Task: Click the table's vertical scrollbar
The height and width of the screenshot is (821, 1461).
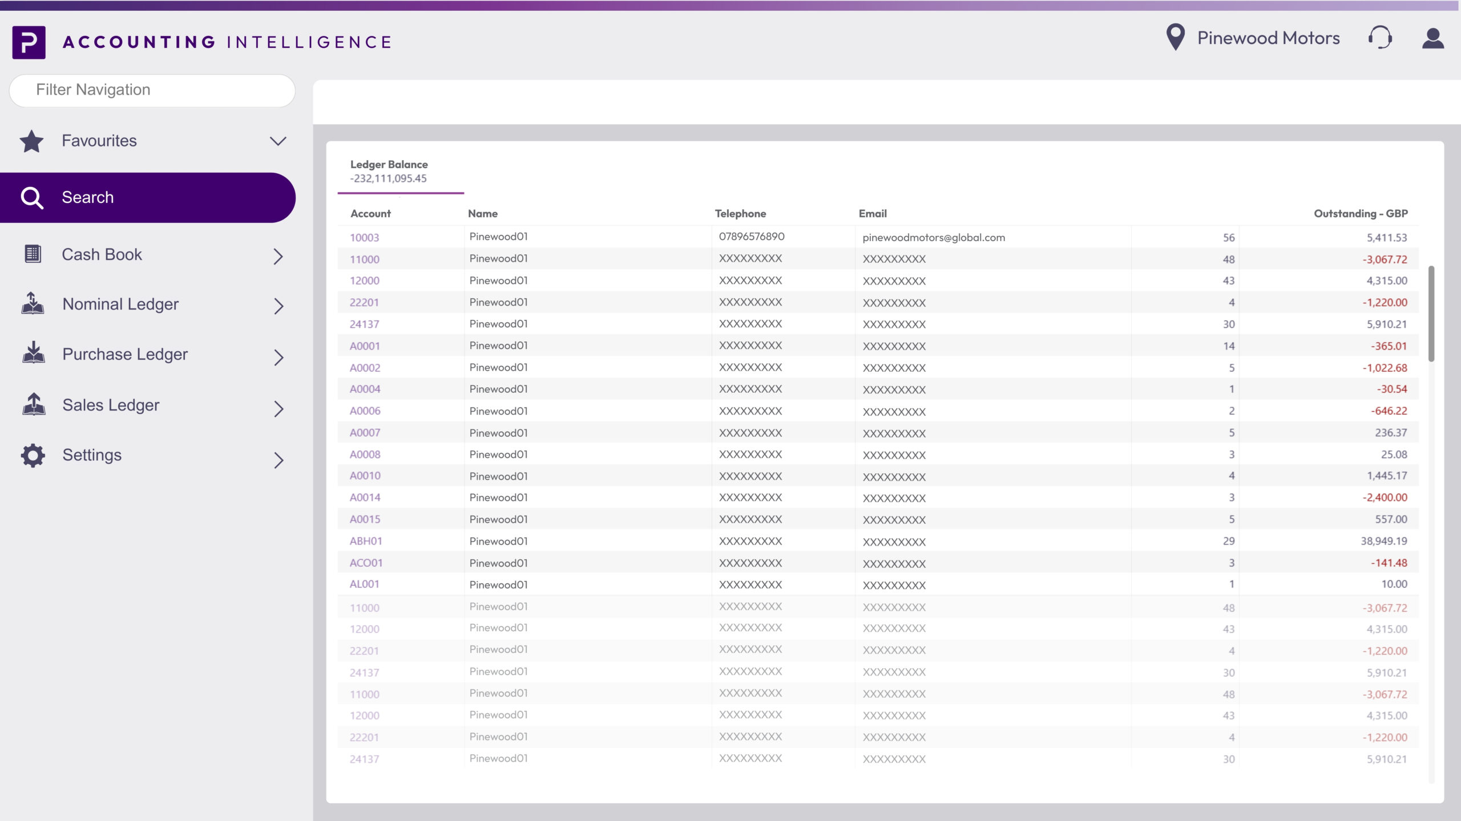Action: tap(1431, 313)
